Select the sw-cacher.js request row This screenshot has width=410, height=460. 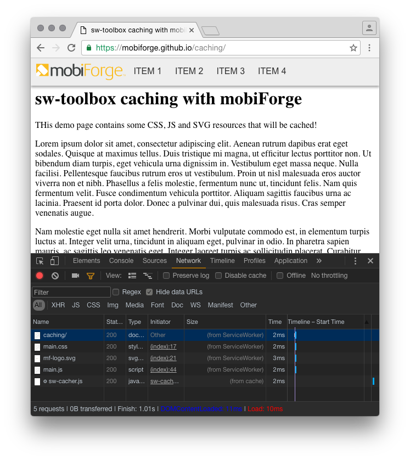pyautogui.click(x=205, y=381)
